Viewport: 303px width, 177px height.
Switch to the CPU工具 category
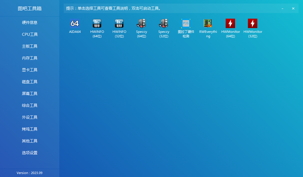pos(30,34)
